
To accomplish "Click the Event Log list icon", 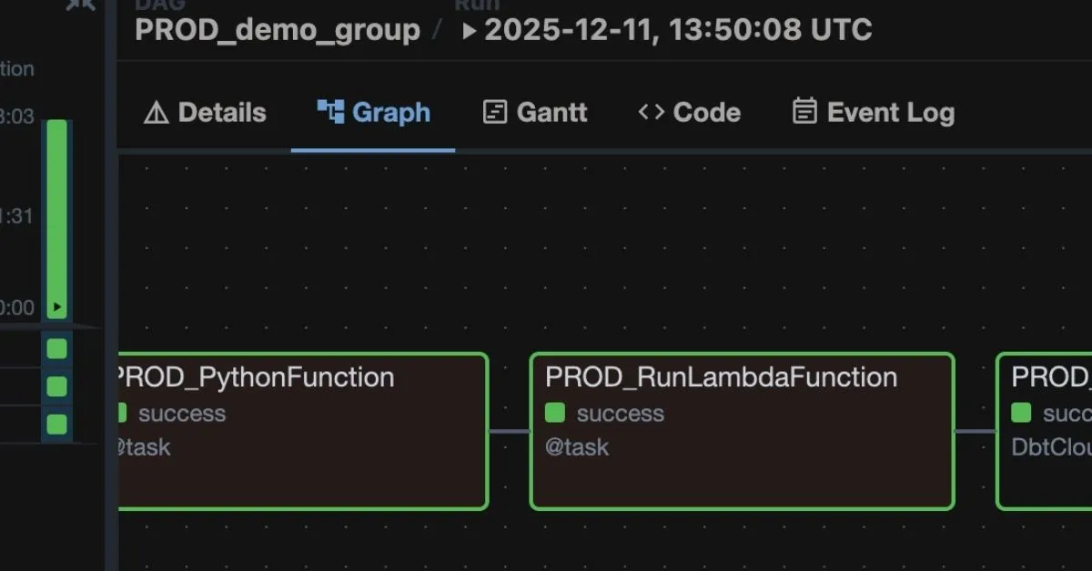I will [x=804, y=112].
